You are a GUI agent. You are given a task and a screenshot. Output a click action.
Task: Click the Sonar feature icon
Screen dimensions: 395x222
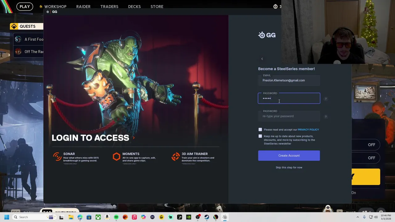click(x=57, y=157)
